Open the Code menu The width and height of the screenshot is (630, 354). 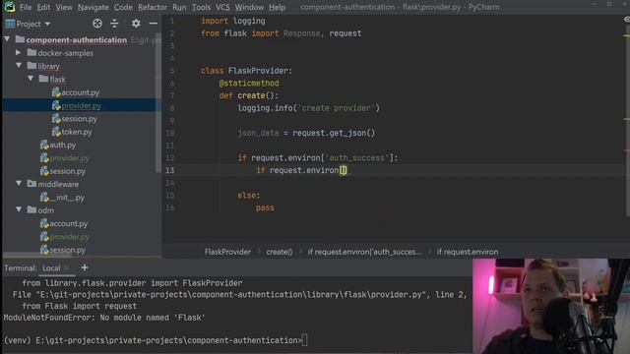click(123, 7)
